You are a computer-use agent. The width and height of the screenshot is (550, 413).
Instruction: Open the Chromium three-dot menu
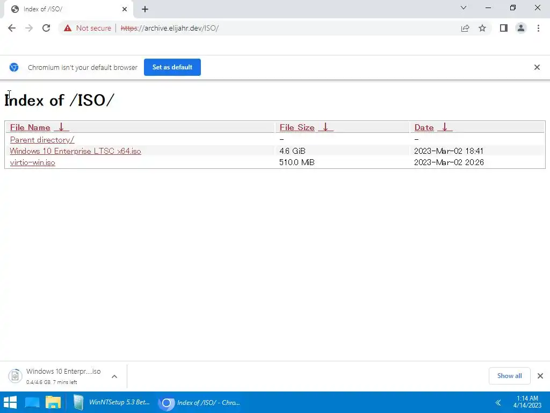[x=538, y=28]
